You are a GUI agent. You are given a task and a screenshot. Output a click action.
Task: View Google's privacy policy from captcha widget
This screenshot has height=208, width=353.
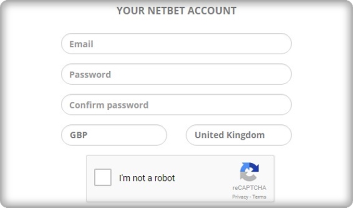(240, 197)
